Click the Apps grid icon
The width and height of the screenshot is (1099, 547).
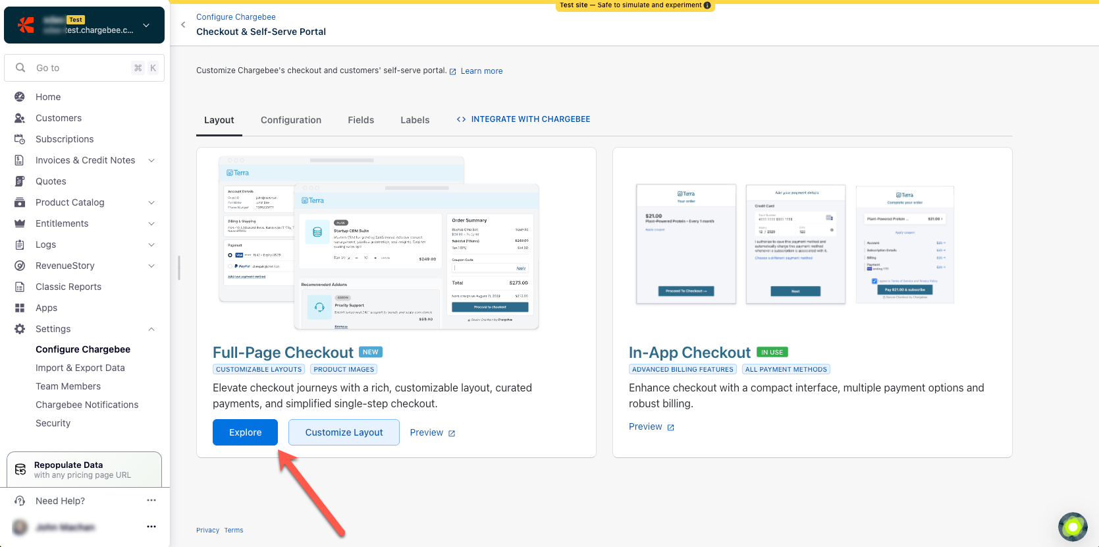click(20, 308)
